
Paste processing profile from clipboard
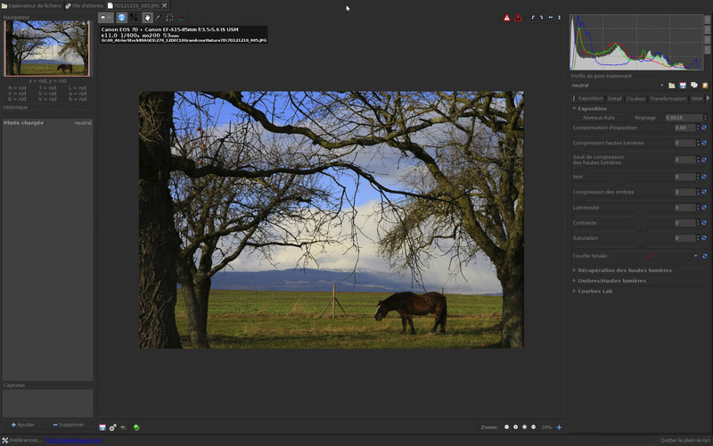click(705, 85)
